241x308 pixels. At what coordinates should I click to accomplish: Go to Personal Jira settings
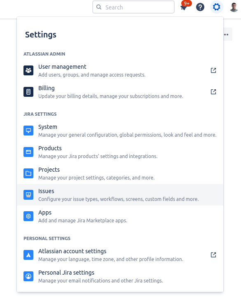[120, 276]
